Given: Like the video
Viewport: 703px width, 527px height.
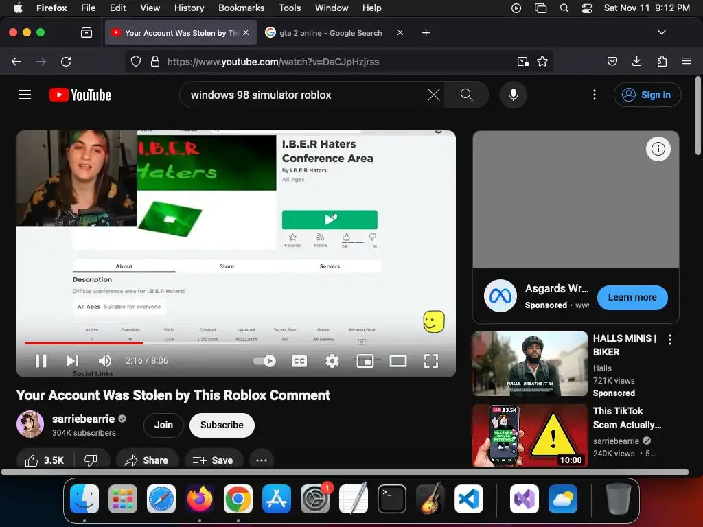Looking at the screenshot, I should coord(45,460).
